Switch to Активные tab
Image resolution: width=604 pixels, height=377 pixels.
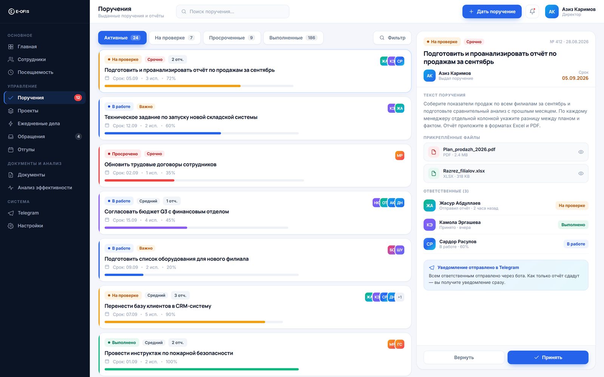(x=122, y=38)
